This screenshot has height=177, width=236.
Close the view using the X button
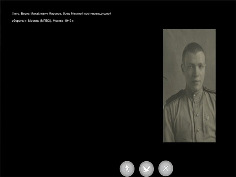coord(166,168)
